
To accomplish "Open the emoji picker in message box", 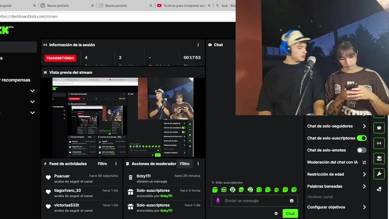I will [x=292, y=201].
